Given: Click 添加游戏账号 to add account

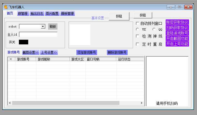Looking at the screenshot, I should [x=86, y=52].
